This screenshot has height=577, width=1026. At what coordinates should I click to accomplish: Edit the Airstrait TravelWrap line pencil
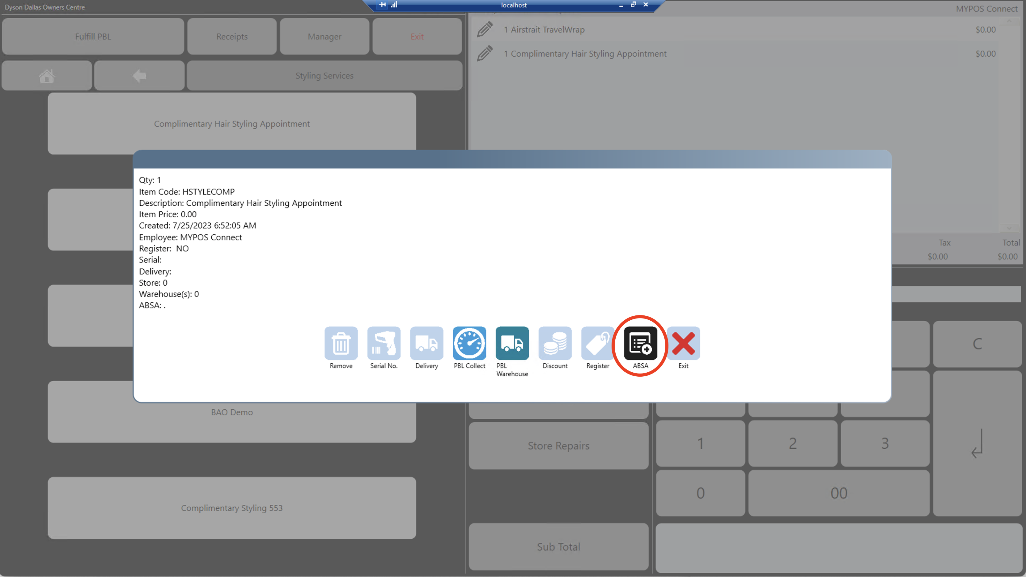[485, 29]
